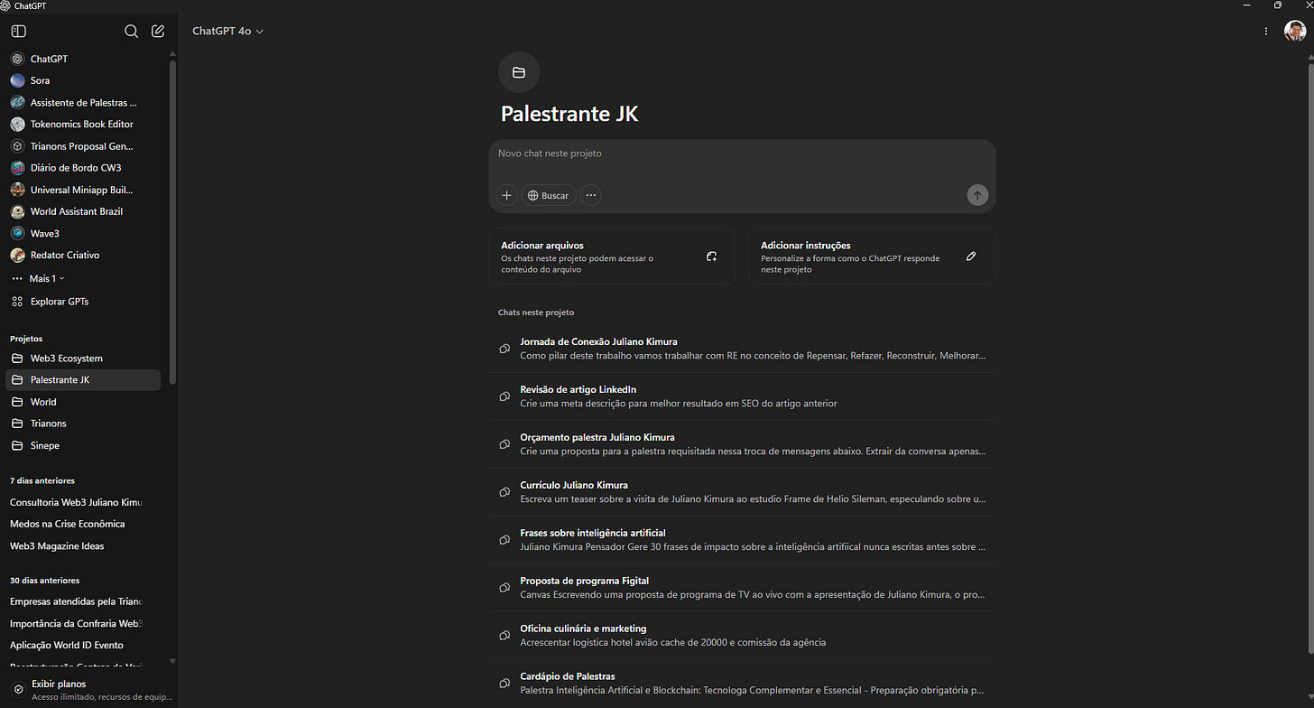This screenshot has height=708, width=1314.
Task: Click the plus attach button in the chat box
Action: (x=507, y=195)
